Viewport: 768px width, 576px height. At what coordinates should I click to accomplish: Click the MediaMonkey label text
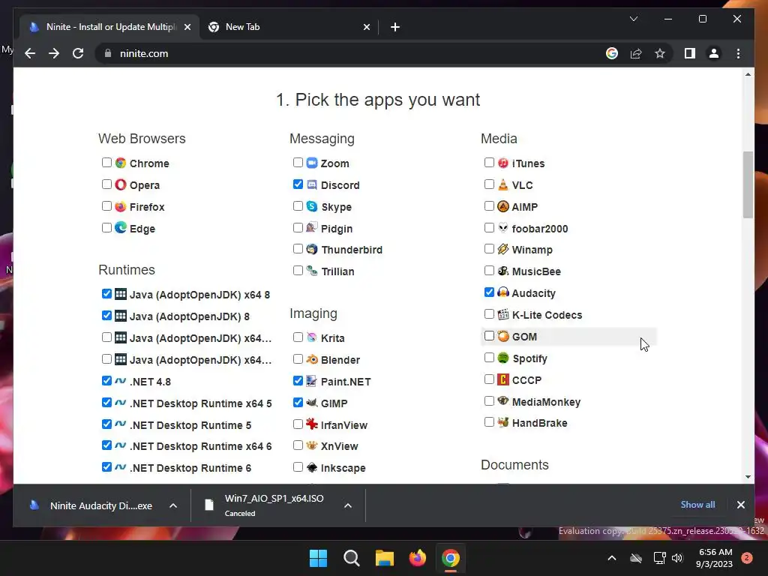(546, 402)
